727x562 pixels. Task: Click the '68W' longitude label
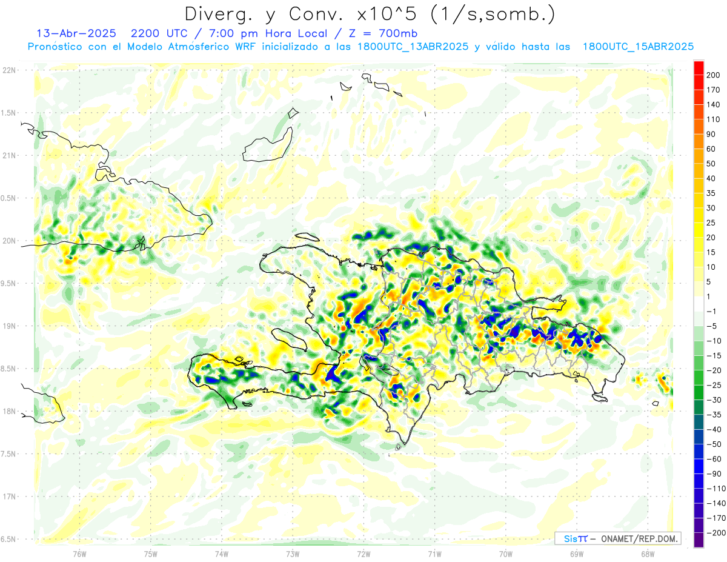point(648,554)
